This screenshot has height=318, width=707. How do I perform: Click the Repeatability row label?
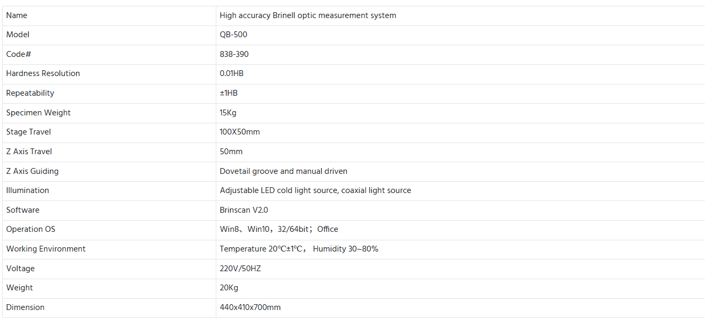pos(30,93)
